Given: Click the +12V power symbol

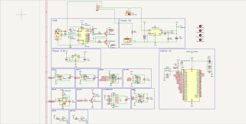Looking at the screenshot, I should (144, 23).
